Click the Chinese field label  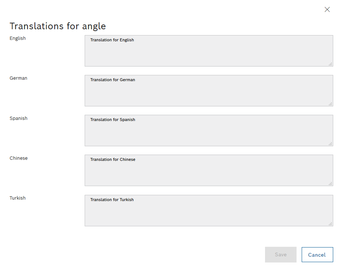pos(18,158)
